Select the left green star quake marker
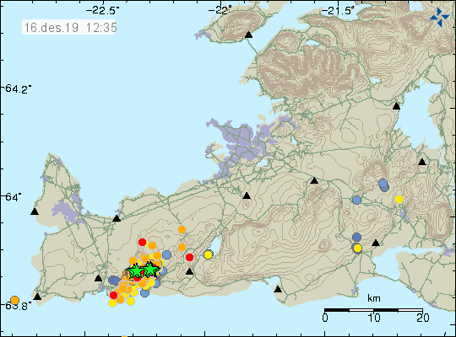The height and width of the screenshot is (337, 456). pos(135,271)
